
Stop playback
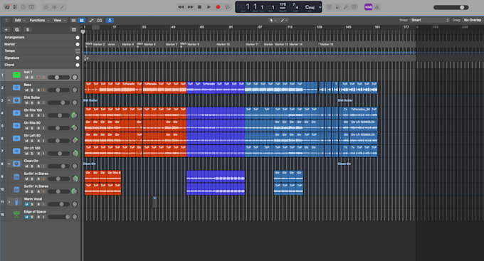point(200,7)
